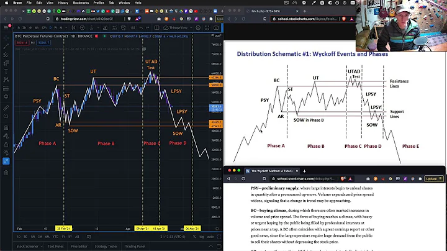Redo last chart action

click(147, 28)
